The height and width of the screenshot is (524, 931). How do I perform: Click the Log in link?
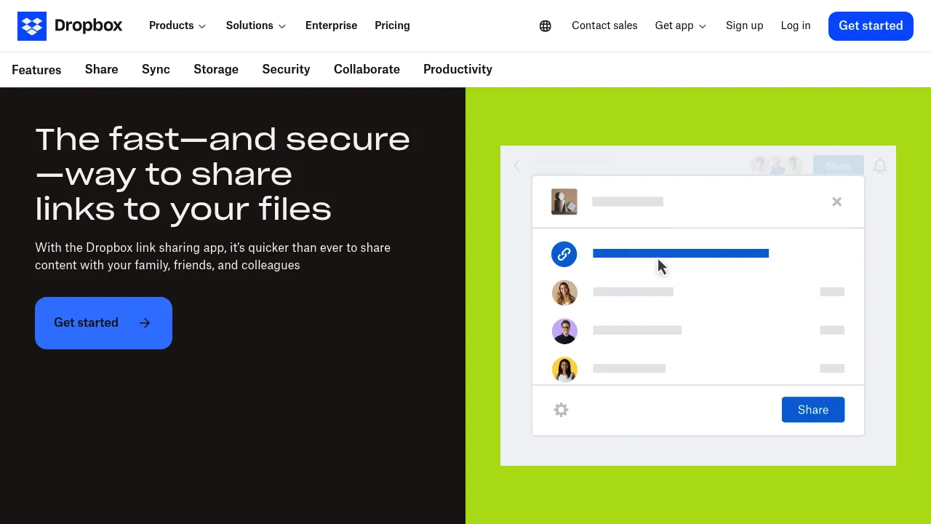point(796,25)
